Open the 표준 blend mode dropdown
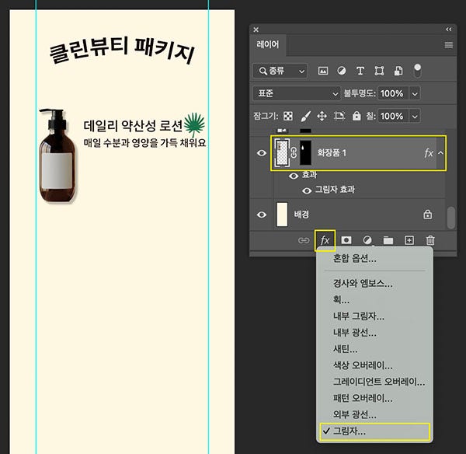Image resolution: width=466 pixels, height=454 pixels. click(297, 93)
